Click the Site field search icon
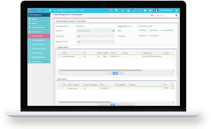 [176, 16]
